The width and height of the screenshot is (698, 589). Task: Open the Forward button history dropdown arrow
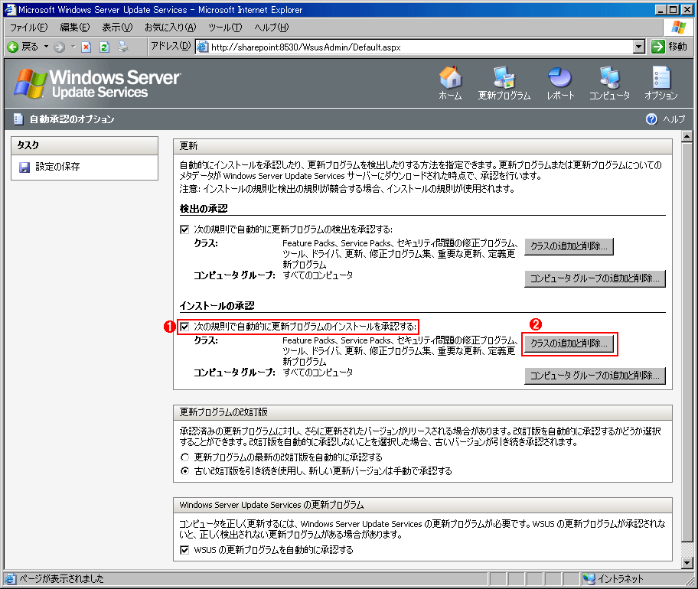click(x=73, y=47)
